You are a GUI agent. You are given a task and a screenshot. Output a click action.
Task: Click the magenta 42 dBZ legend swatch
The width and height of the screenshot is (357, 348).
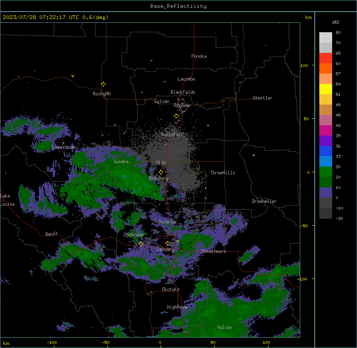click(x=326, y=130)
